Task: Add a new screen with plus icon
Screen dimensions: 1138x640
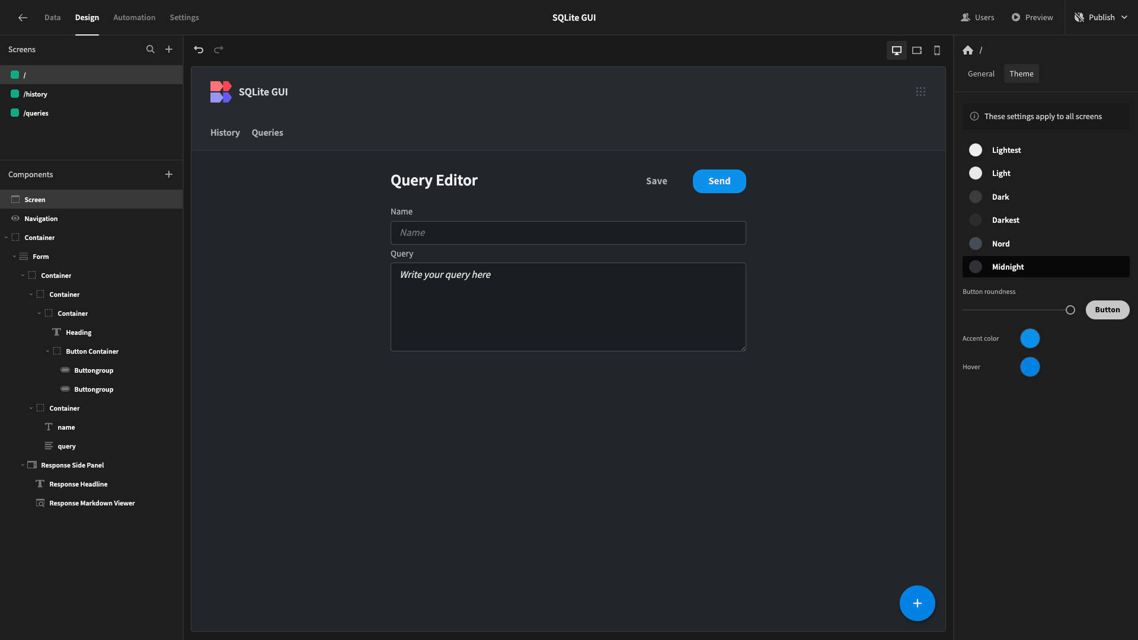Action: click(x=169, y=50)
